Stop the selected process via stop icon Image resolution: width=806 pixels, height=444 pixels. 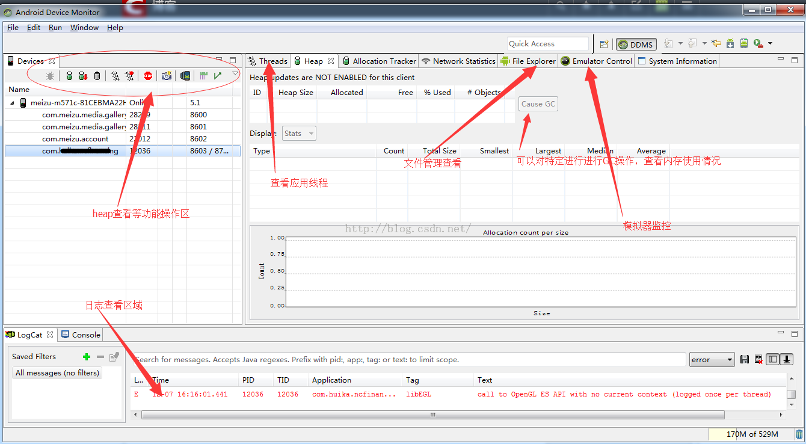(148, 76)
